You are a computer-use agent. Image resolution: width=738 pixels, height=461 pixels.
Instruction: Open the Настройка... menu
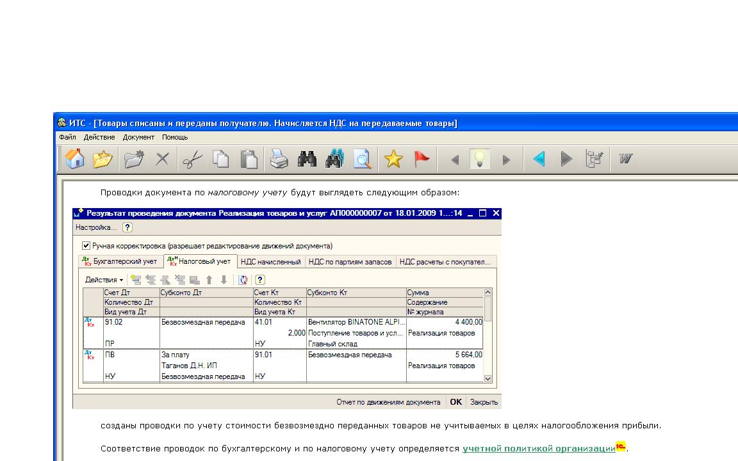pyautogui.click(x=96, y=227)
